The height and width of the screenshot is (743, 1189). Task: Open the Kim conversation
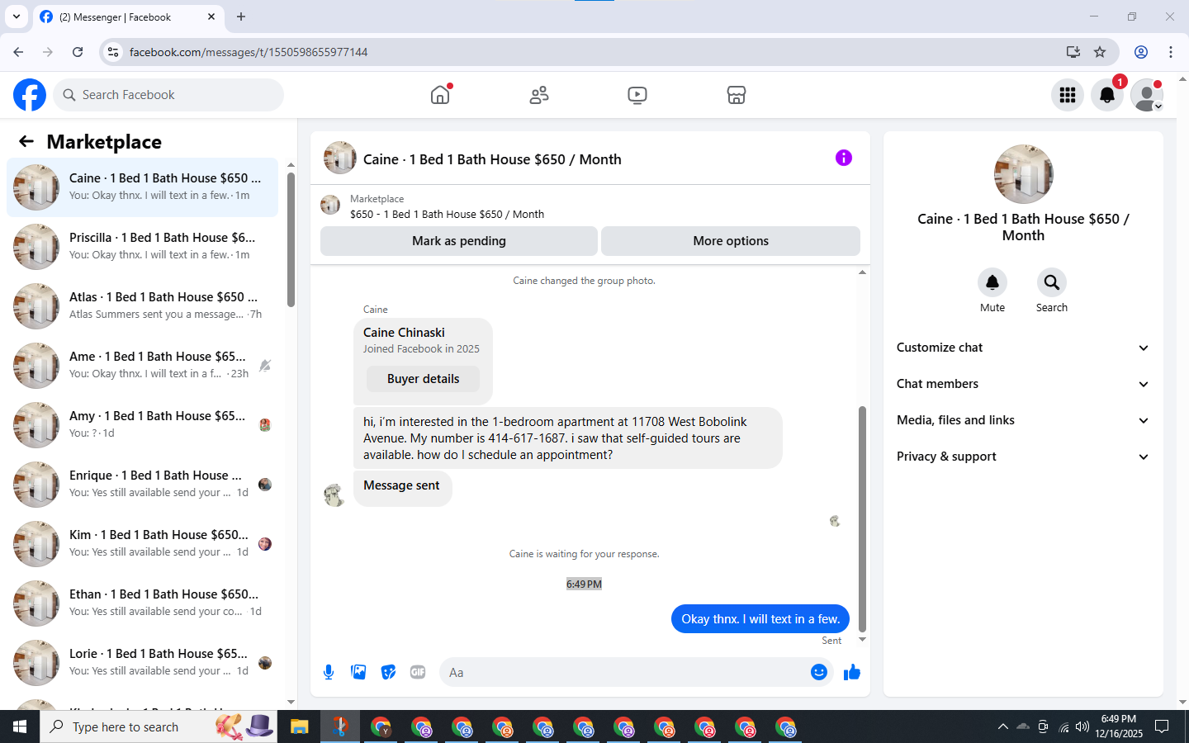pos(142,544)
